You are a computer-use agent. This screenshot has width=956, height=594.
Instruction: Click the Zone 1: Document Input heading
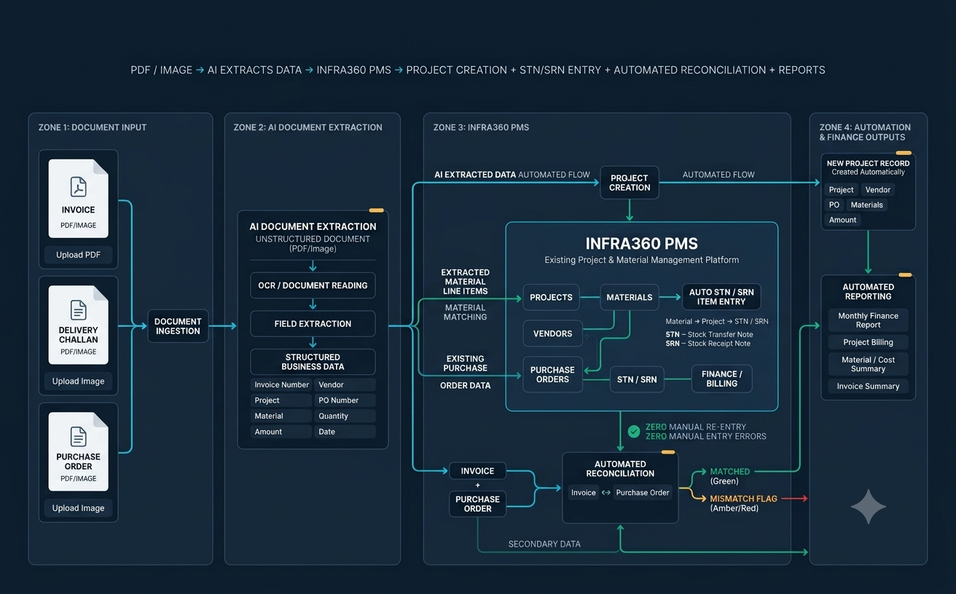[x=93, y=127]
